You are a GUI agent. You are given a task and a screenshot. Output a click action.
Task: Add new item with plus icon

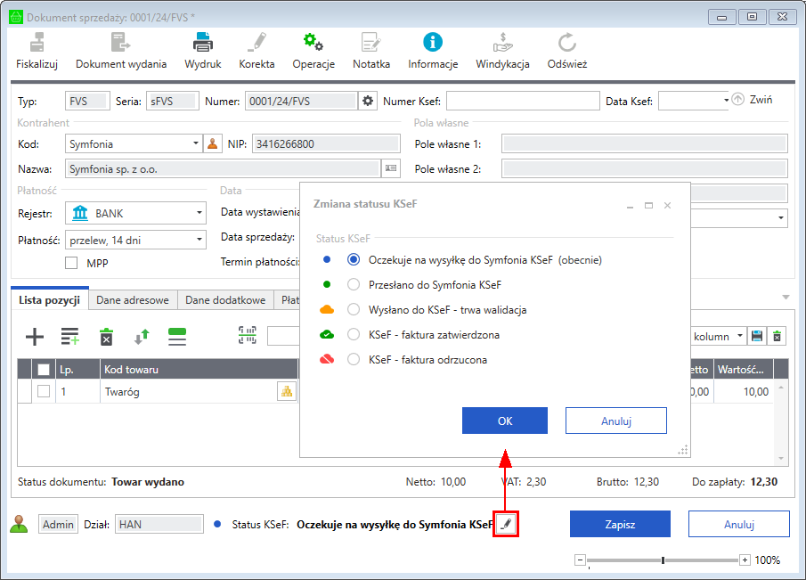click(34, 336)
